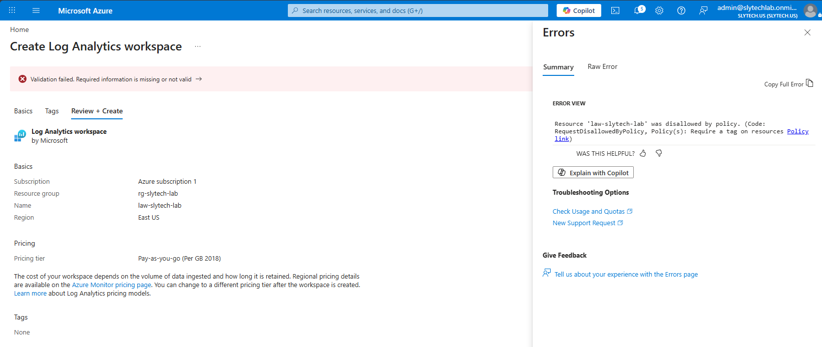Viewport: 822px width, 347px height.
Task: Select the Review + Create tab
Action: [x=97, y=111]
